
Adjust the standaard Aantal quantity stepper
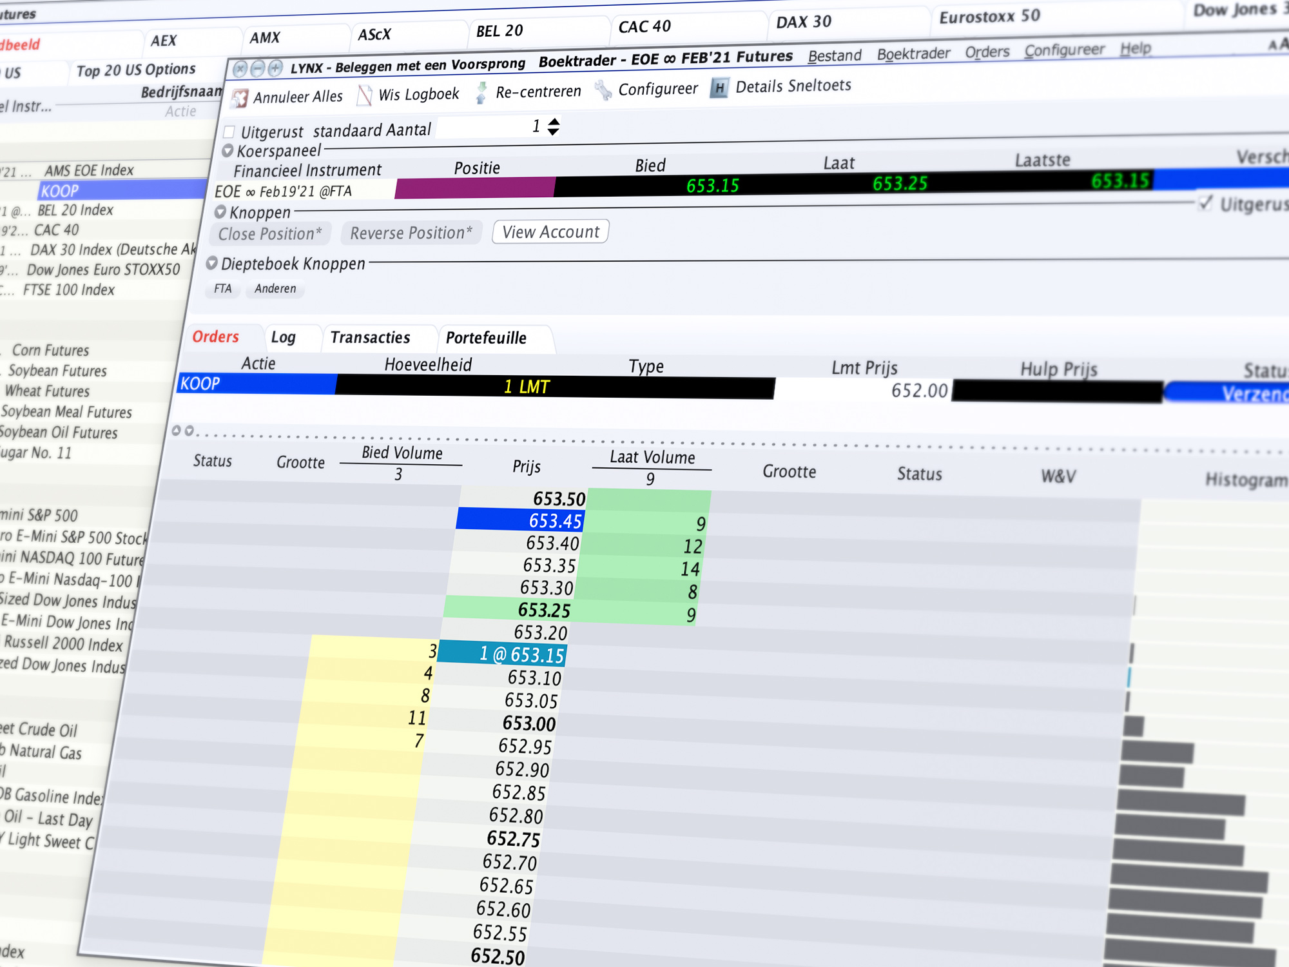pyautogui.click(x=554, y=126)
